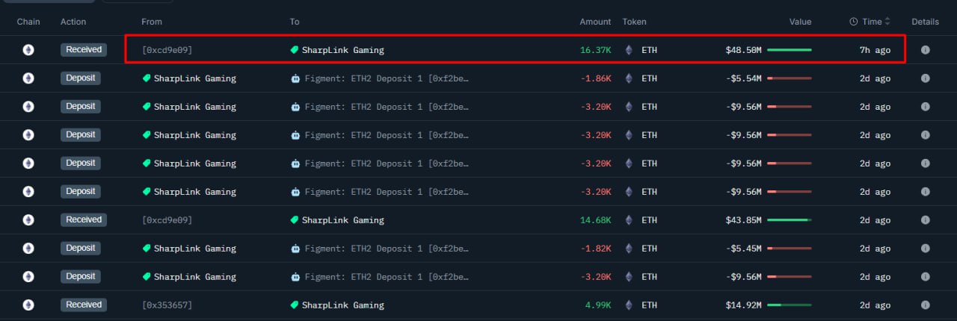957x321 pixels.
Task: Open SharpLink Gaming recipient in 4.99K row
Action: coord(342,305)
